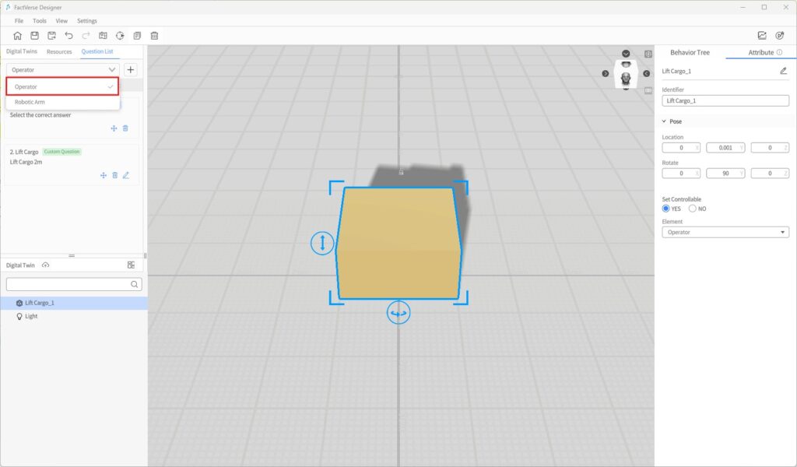Open the Tools menu
Screen dimensions: 797x467
click(39, 21)
